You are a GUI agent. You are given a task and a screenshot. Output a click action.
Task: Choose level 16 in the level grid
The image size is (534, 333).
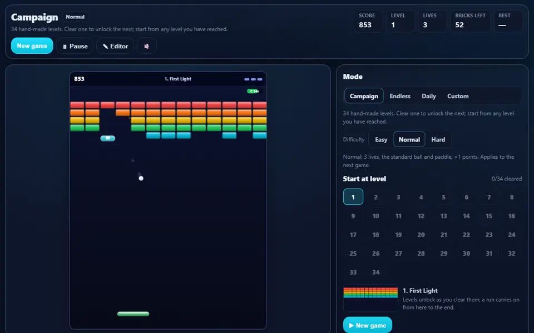tap(512, 216)
